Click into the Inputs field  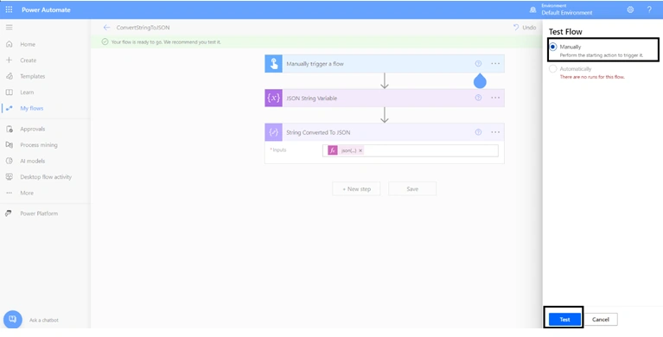click(x=410, y=150)
